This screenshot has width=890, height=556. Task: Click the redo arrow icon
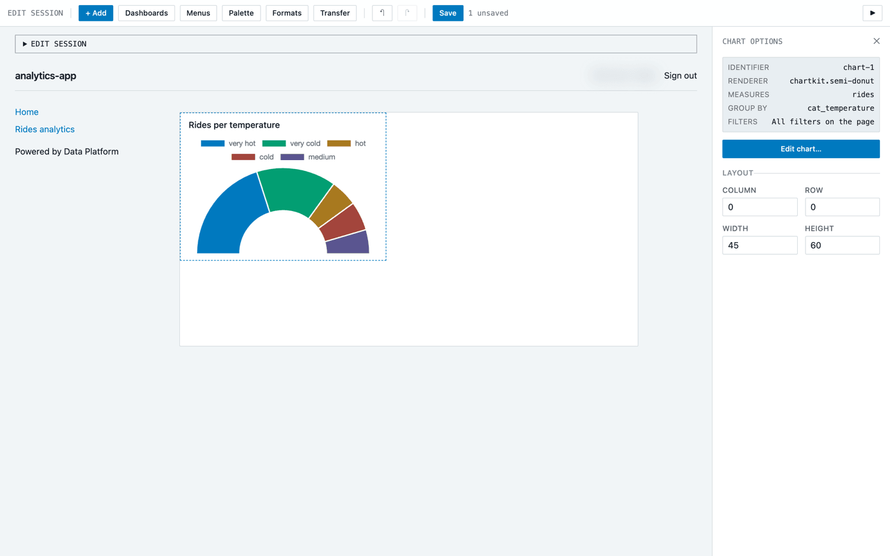407,13
